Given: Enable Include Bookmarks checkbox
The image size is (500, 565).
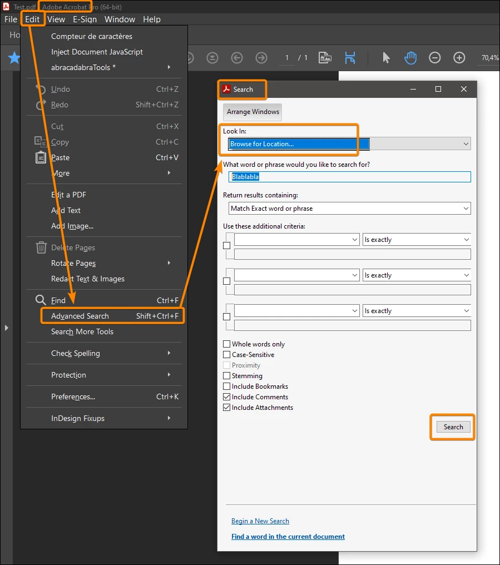Looking at the screenshot, I should click(x=226, y=386).
